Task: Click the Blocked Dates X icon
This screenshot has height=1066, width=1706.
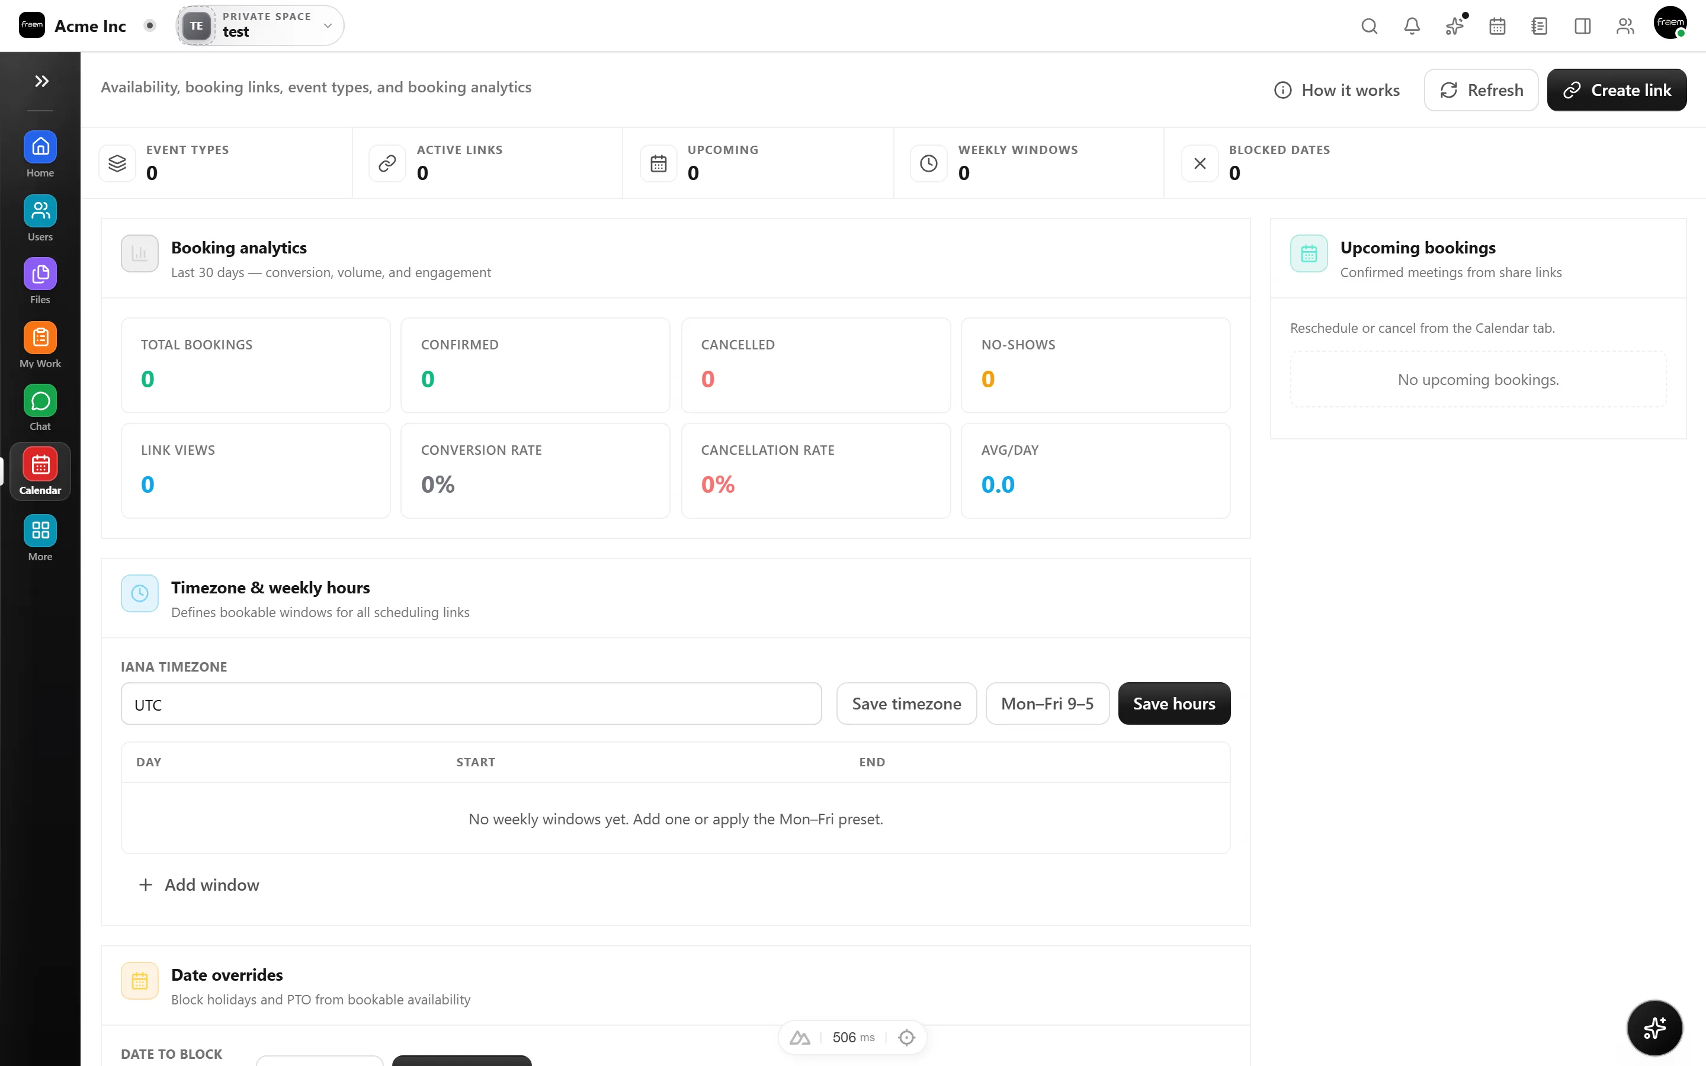Action: pos(1200,163)
